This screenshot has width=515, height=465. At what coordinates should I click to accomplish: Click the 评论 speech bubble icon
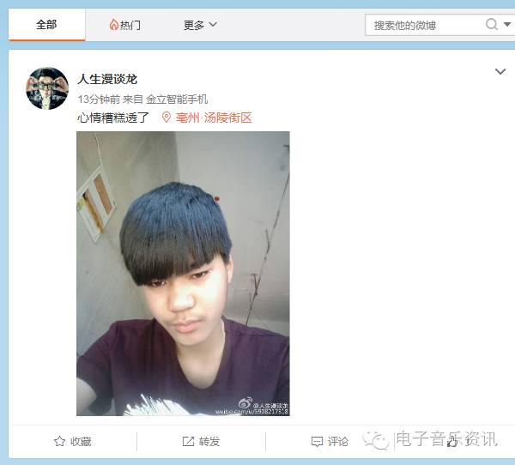pyautogui.click(x=317, y=442)
